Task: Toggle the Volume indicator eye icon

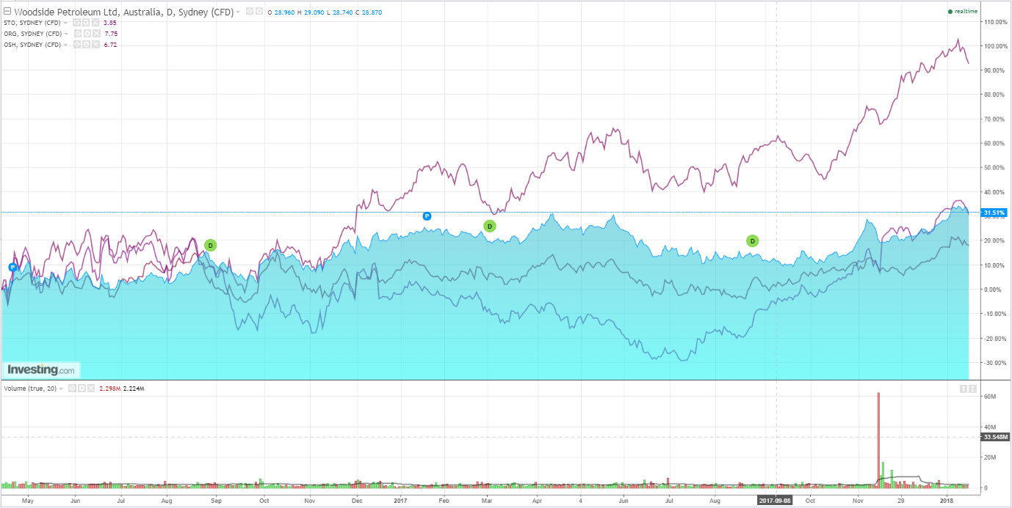Action: [x=72, y=389]
